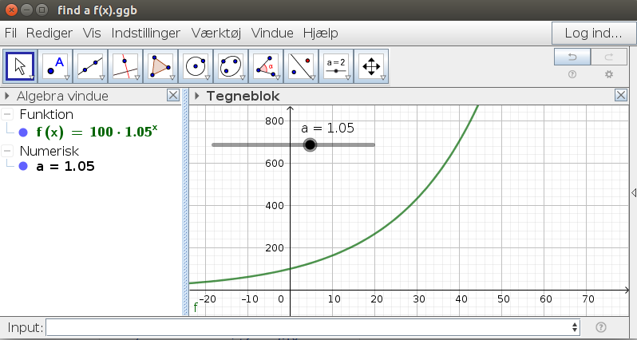The image size is (637, 340).
Task: Click inside the Input text field
Action: click(x=309, y=327)
